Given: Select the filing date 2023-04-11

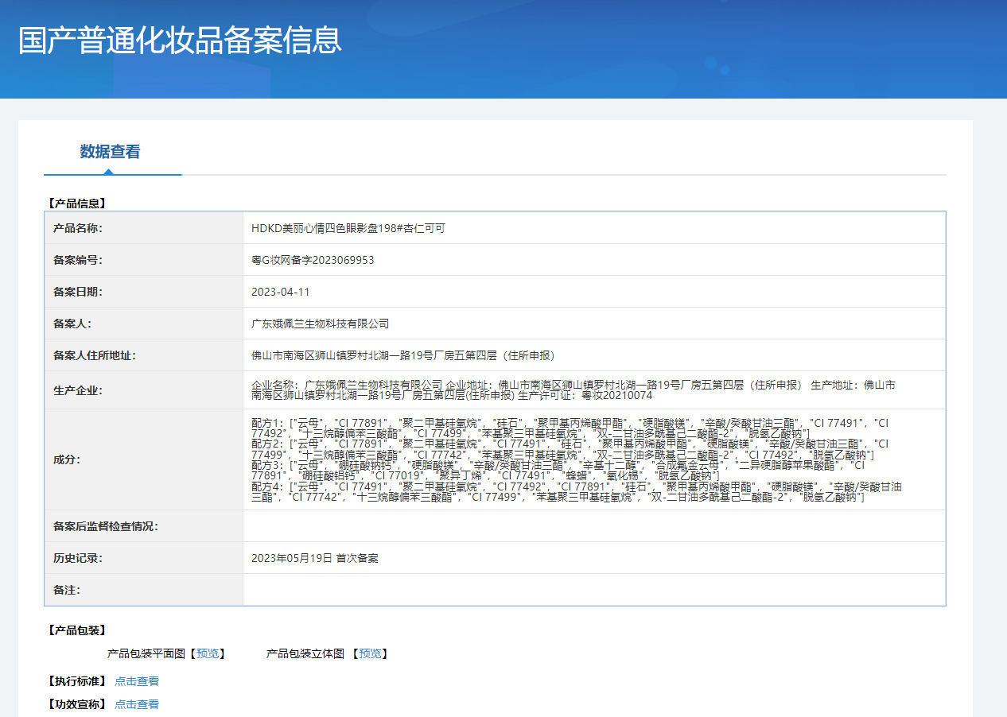Looking at the screenshot, I should tap(281, 292).
